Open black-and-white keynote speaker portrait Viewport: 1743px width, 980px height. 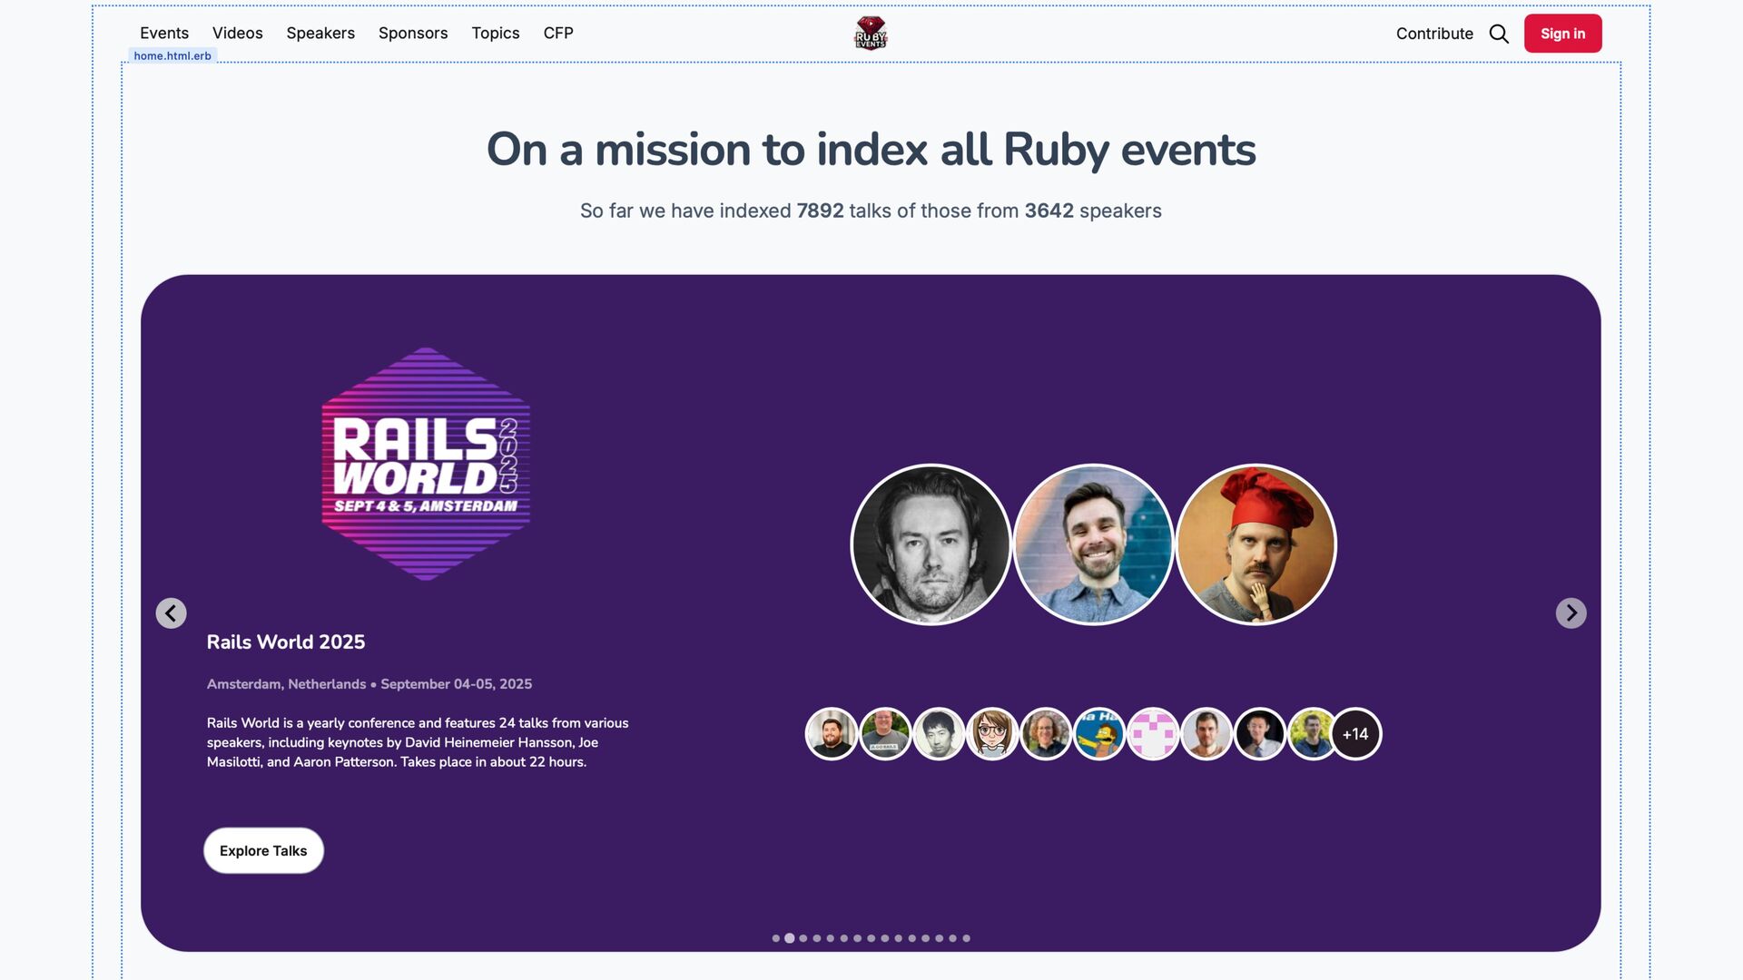(931, 544)
